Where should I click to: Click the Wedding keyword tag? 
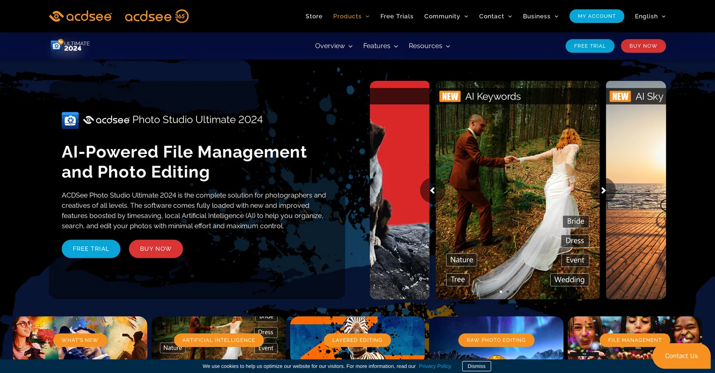(569, 280)
